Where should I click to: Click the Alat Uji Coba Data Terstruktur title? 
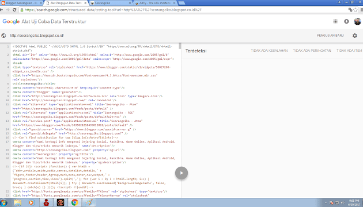[54, 21]
